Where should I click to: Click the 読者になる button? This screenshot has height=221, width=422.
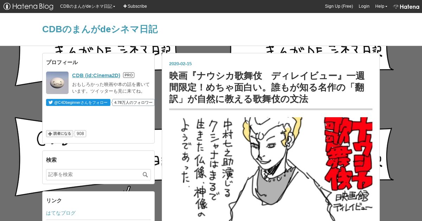tap(59, 134)
